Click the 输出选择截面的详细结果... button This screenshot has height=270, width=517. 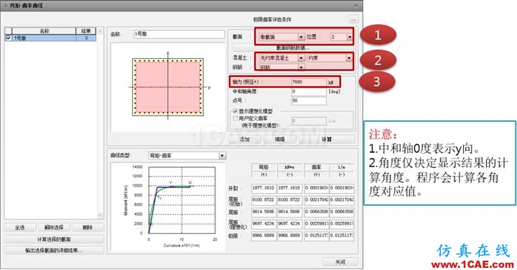pos(54,251)
